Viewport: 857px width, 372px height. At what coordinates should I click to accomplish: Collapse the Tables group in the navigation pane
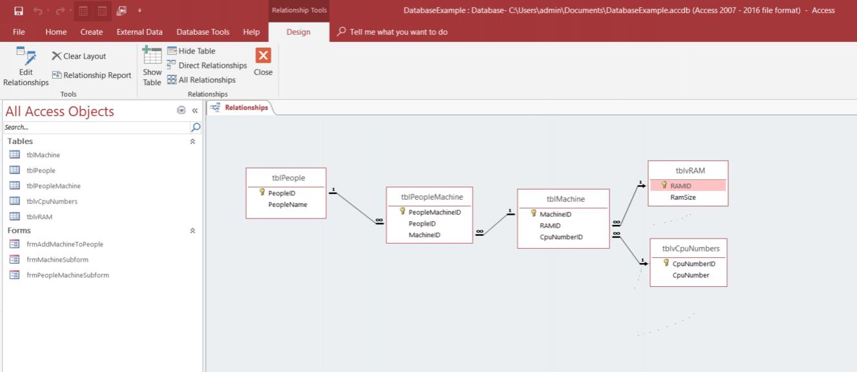(x=192, y=141)
